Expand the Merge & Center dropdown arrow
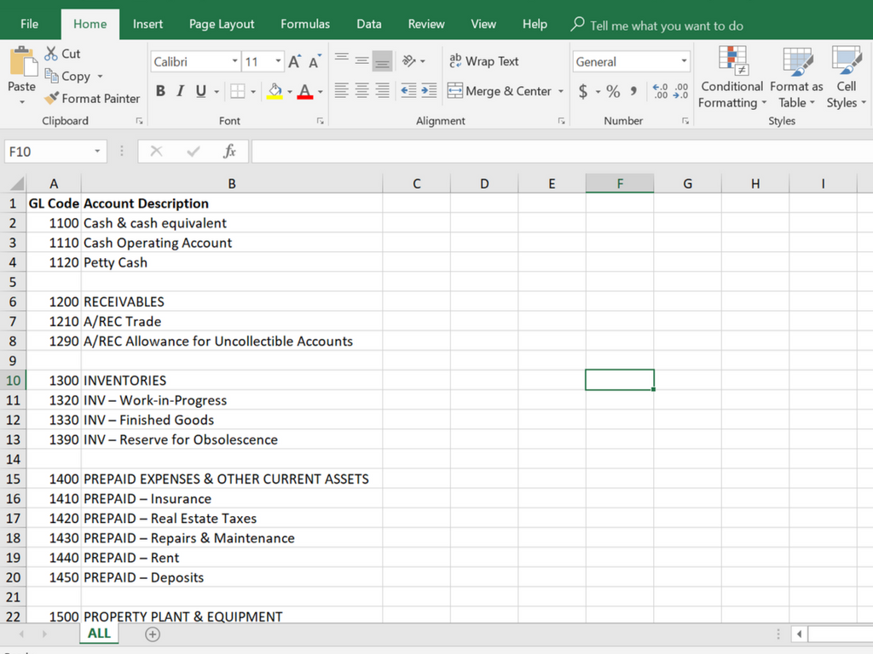Image resolution: width=873 pixels, height=654 pixels. click(561, 91)
